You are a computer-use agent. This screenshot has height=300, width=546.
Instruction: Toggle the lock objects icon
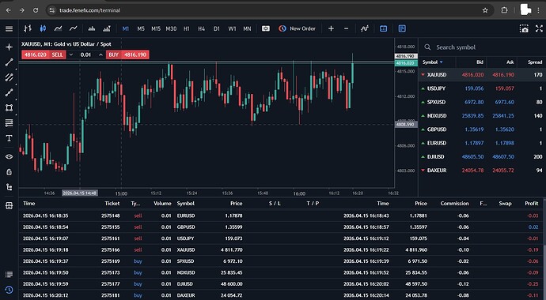click(x=9, y=172)
